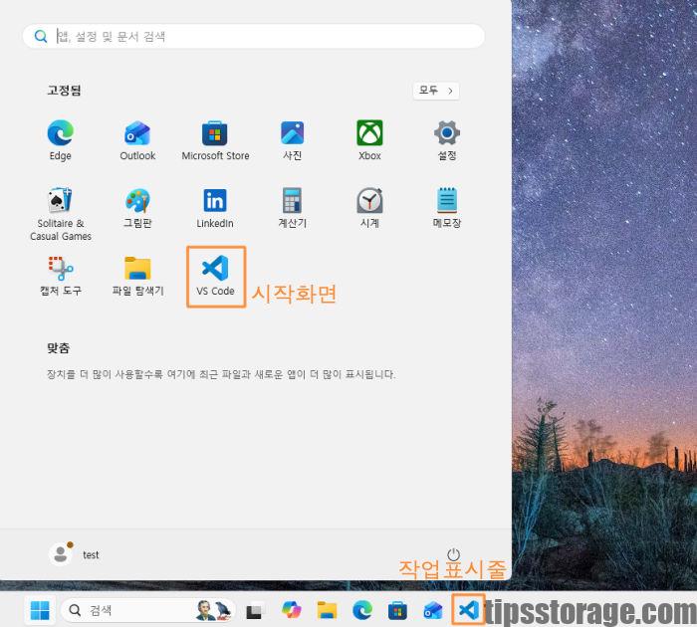
Task: Open Solitaire & Casual Games
Action: coord(61,213)
